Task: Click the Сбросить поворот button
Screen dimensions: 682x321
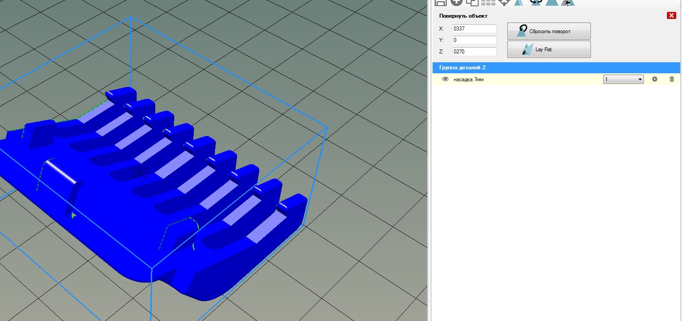Action: (x=549, y=31)
